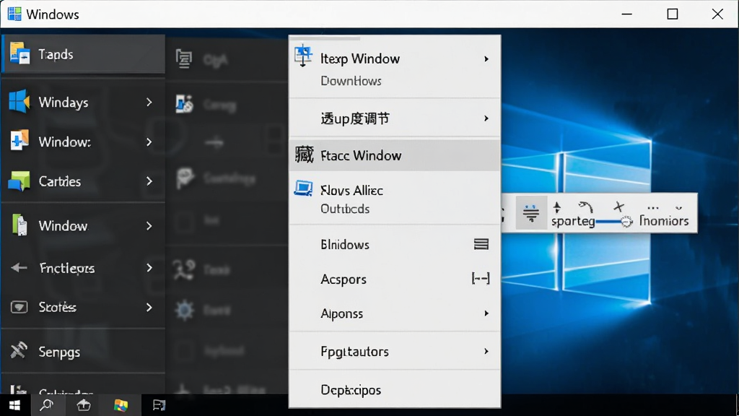739x416 pixels.
Task: Open the Alponss submenu arrow
Action: click(486, 313)
